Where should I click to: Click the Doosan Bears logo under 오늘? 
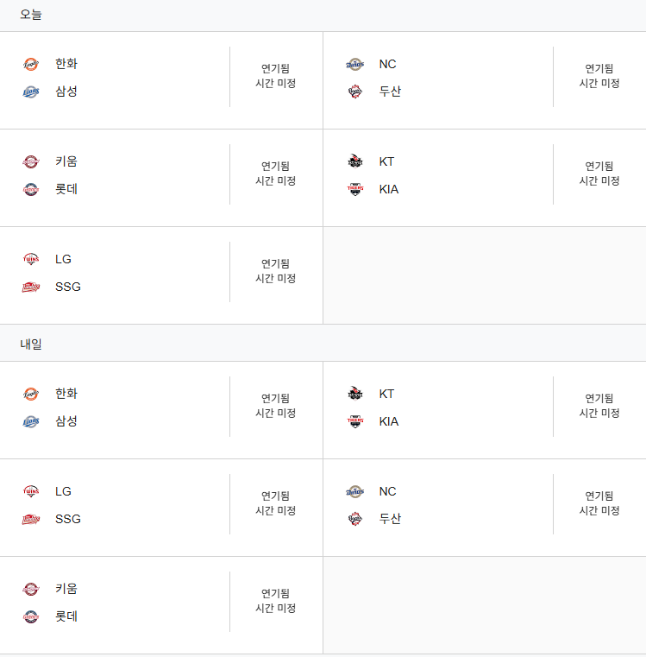click(x=355, y=92)
